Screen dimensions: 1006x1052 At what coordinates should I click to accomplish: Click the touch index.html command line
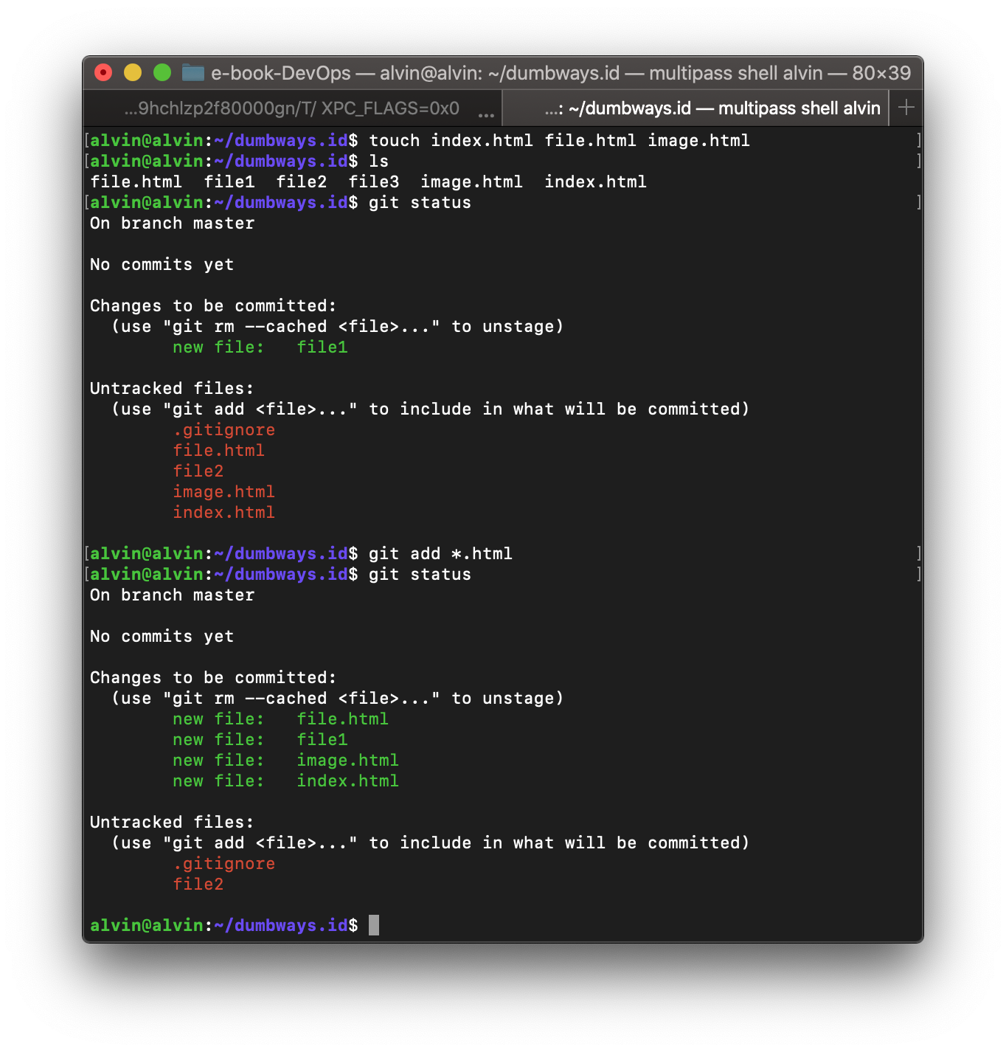(x=560, y=140)
